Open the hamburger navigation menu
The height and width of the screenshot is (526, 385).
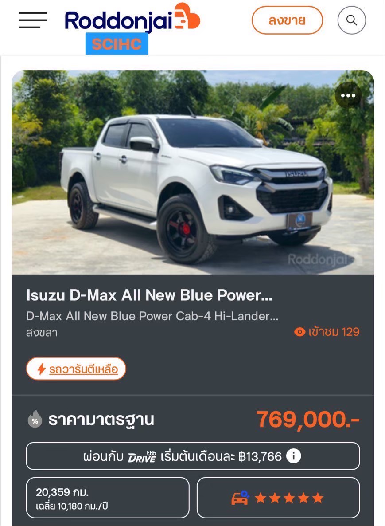click(32, 20)
